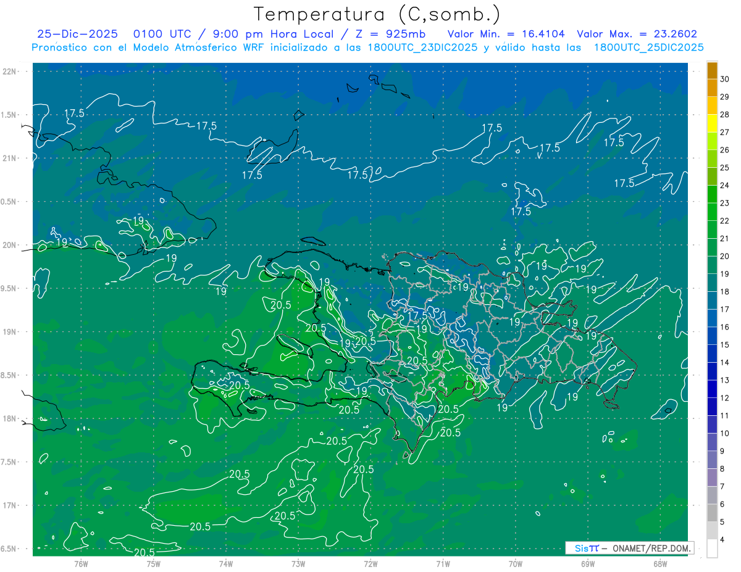Click the legend value '13'
The width and height of the screenshot is (741, 572).
[726, 380]
